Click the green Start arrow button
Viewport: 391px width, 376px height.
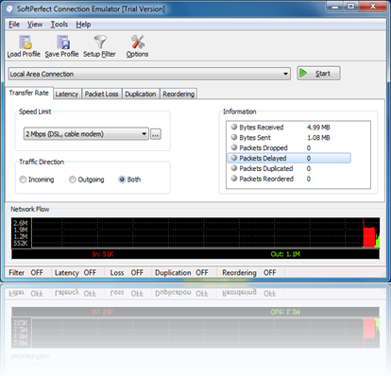(x=318, y=74)
